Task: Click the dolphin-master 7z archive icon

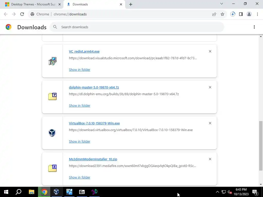Action: click(x=52, y=96)
